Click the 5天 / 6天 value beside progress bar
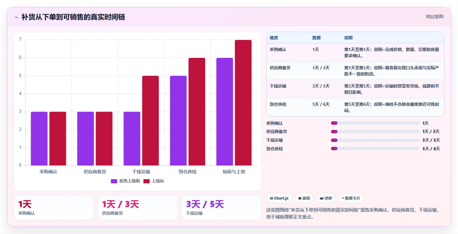Viewport: 458px width, 234px height. tap(431, 149)
